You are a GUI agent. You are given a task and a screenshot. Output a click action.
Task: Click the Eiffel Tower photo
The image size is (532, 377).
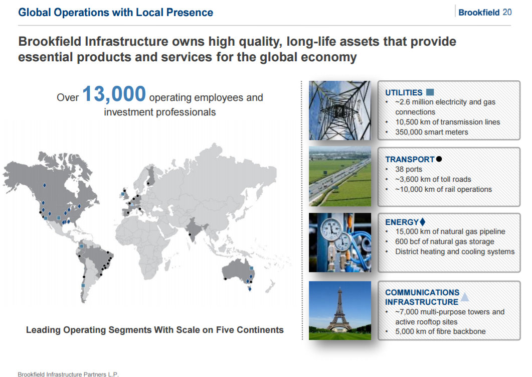[x=339, y=310]
